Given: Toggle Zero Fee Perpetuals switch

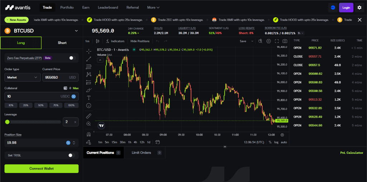Looking at the screenshot, I should [72, 58].
